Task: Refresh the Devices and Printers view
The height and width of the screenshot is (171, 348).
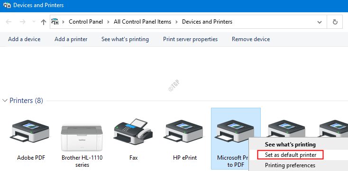Action: coord(335,22)
